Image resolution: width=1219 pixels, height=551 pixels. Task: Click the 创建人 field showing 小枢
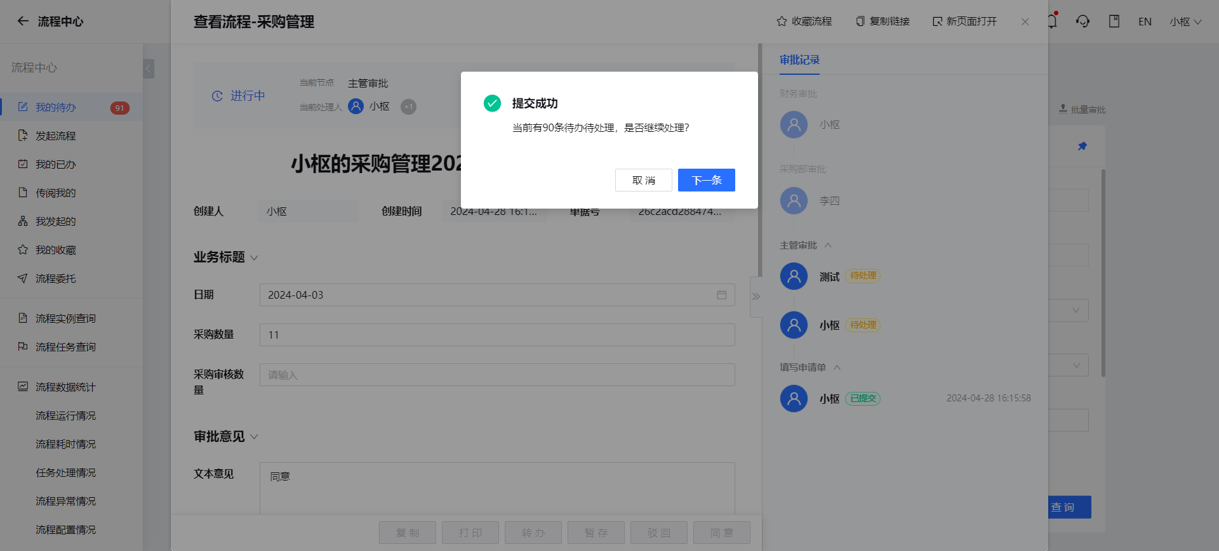pos(309,211)
